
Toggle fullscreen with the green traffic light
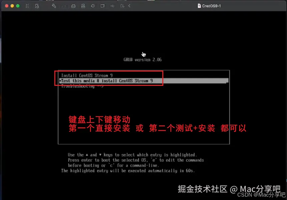point(17,6)
